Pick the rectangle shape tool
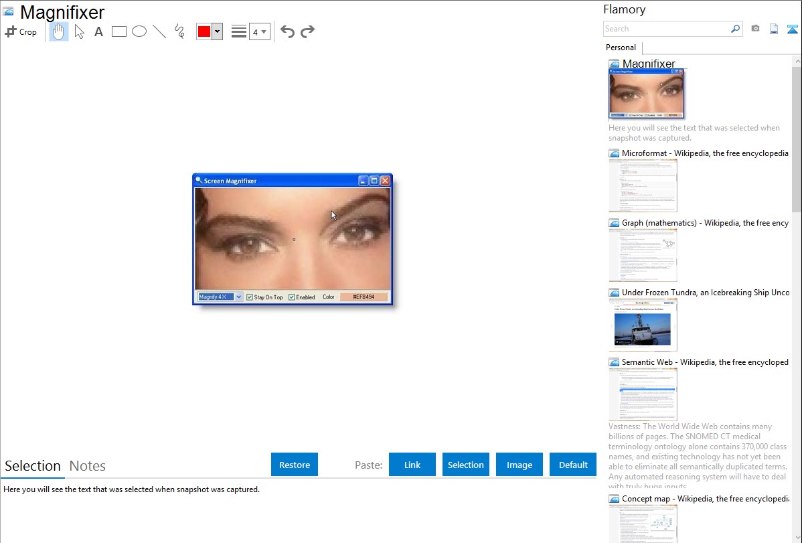 [119, 31]
